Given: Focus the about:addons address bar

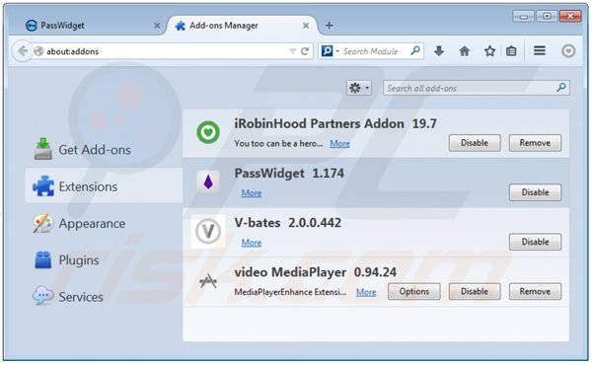Looking at the screenshot, I should pyautogui.click(x=173, y=51).
